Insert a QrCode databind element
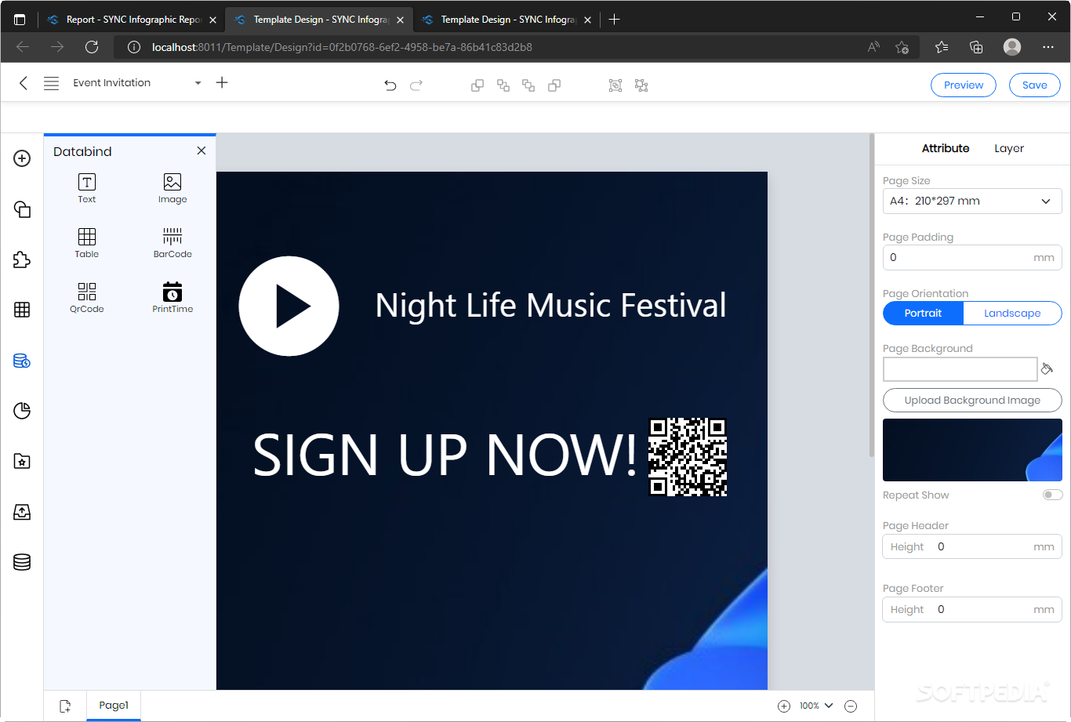Screen dimensions: 1071x722 coord(87,298)
